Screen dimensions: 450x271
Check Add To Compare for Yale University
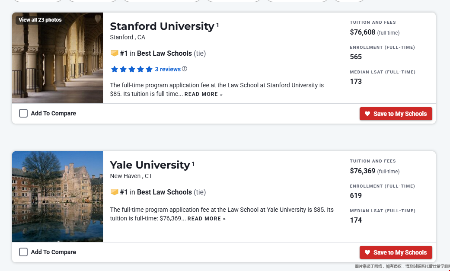[x=23, y=252]
